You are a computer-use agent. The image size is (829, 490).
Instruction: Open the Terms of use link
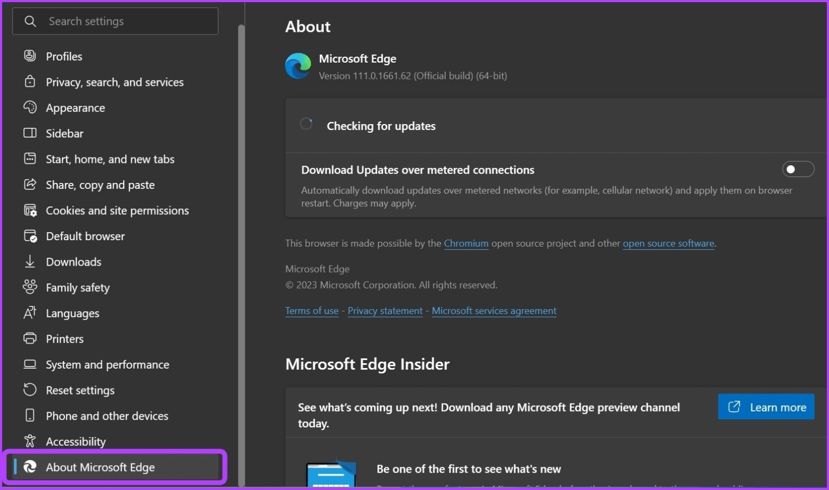click(x=311, y=311)
